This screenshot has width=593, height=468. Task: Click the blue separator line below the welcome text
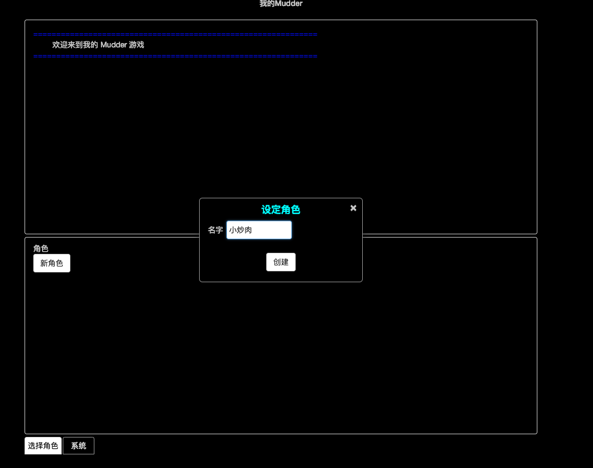pyautogui.click(x=176, y=56)
